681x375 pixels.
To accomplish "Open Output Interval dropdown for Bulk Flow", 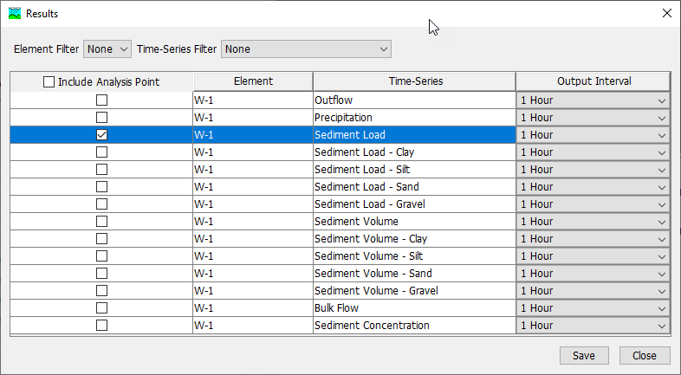I will [x=593, y=308].
